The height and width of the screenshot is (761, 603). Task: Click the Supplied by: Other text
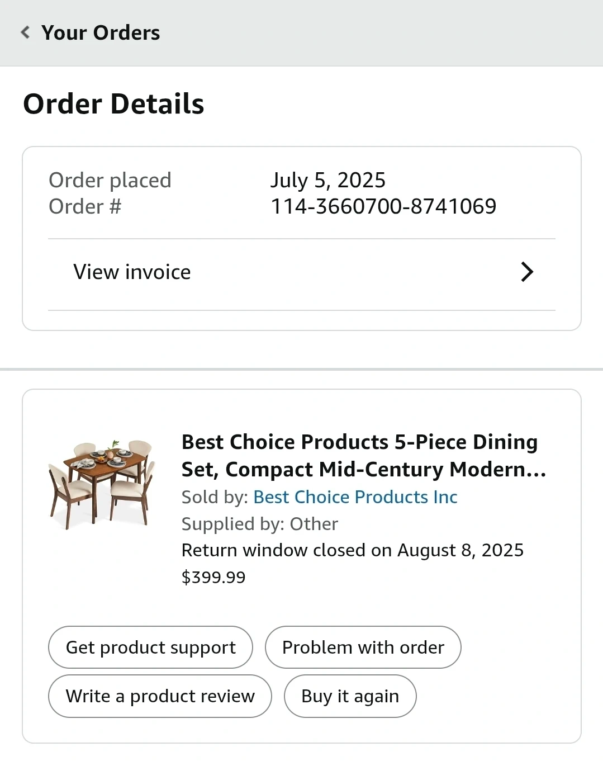pyautogui.click(x=260, y=524)
